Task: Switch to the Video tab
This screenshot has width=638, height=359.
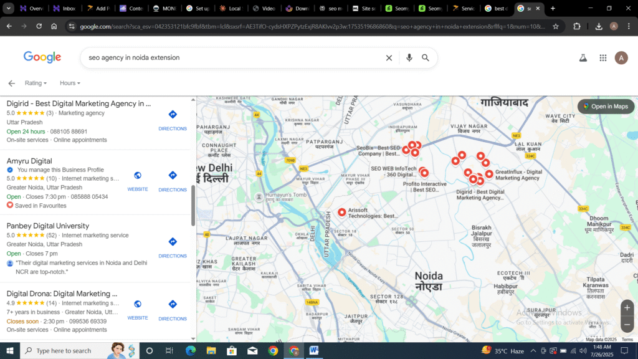Action: (x=265, y=8)
